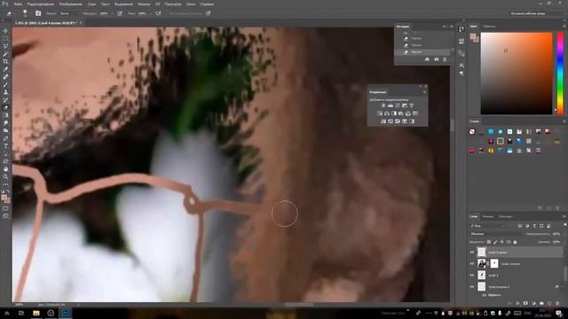Hide the top selected layer
The width and height of the screenshot is (568, 319).
pyautogui.click(x=471, y=252)
